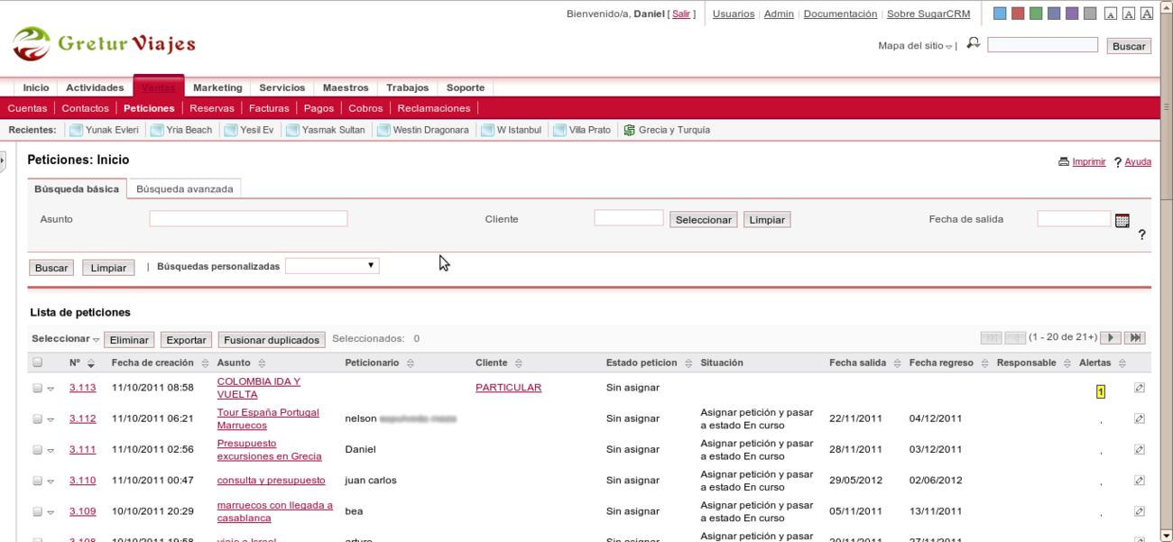
Task: Check the checkbox for petition 3.112
Action: click(x=38, y=418)
